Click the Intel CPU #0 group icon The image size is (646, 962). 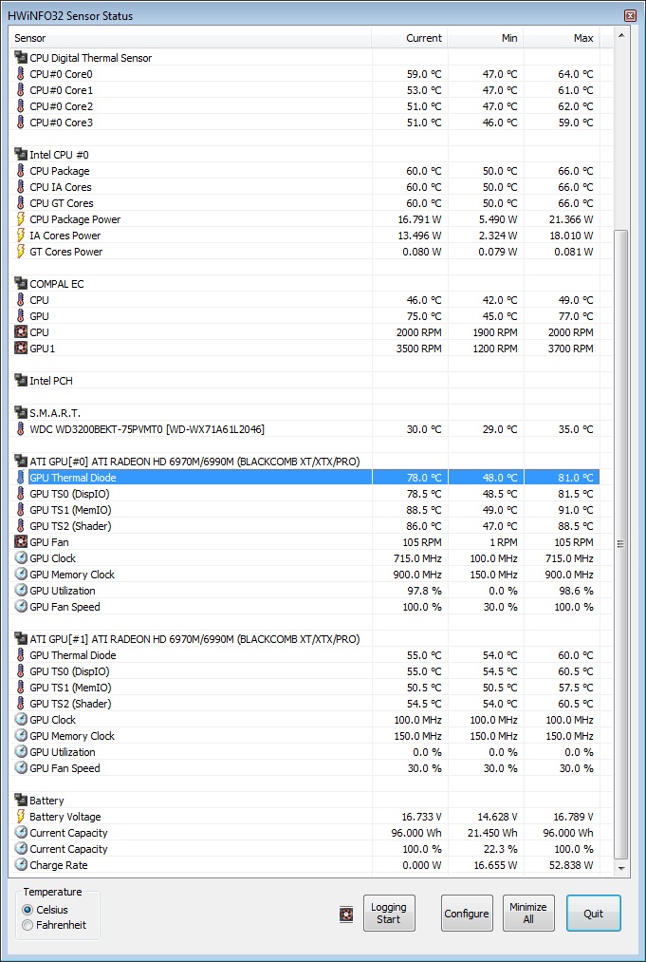(x=21, y=155)
